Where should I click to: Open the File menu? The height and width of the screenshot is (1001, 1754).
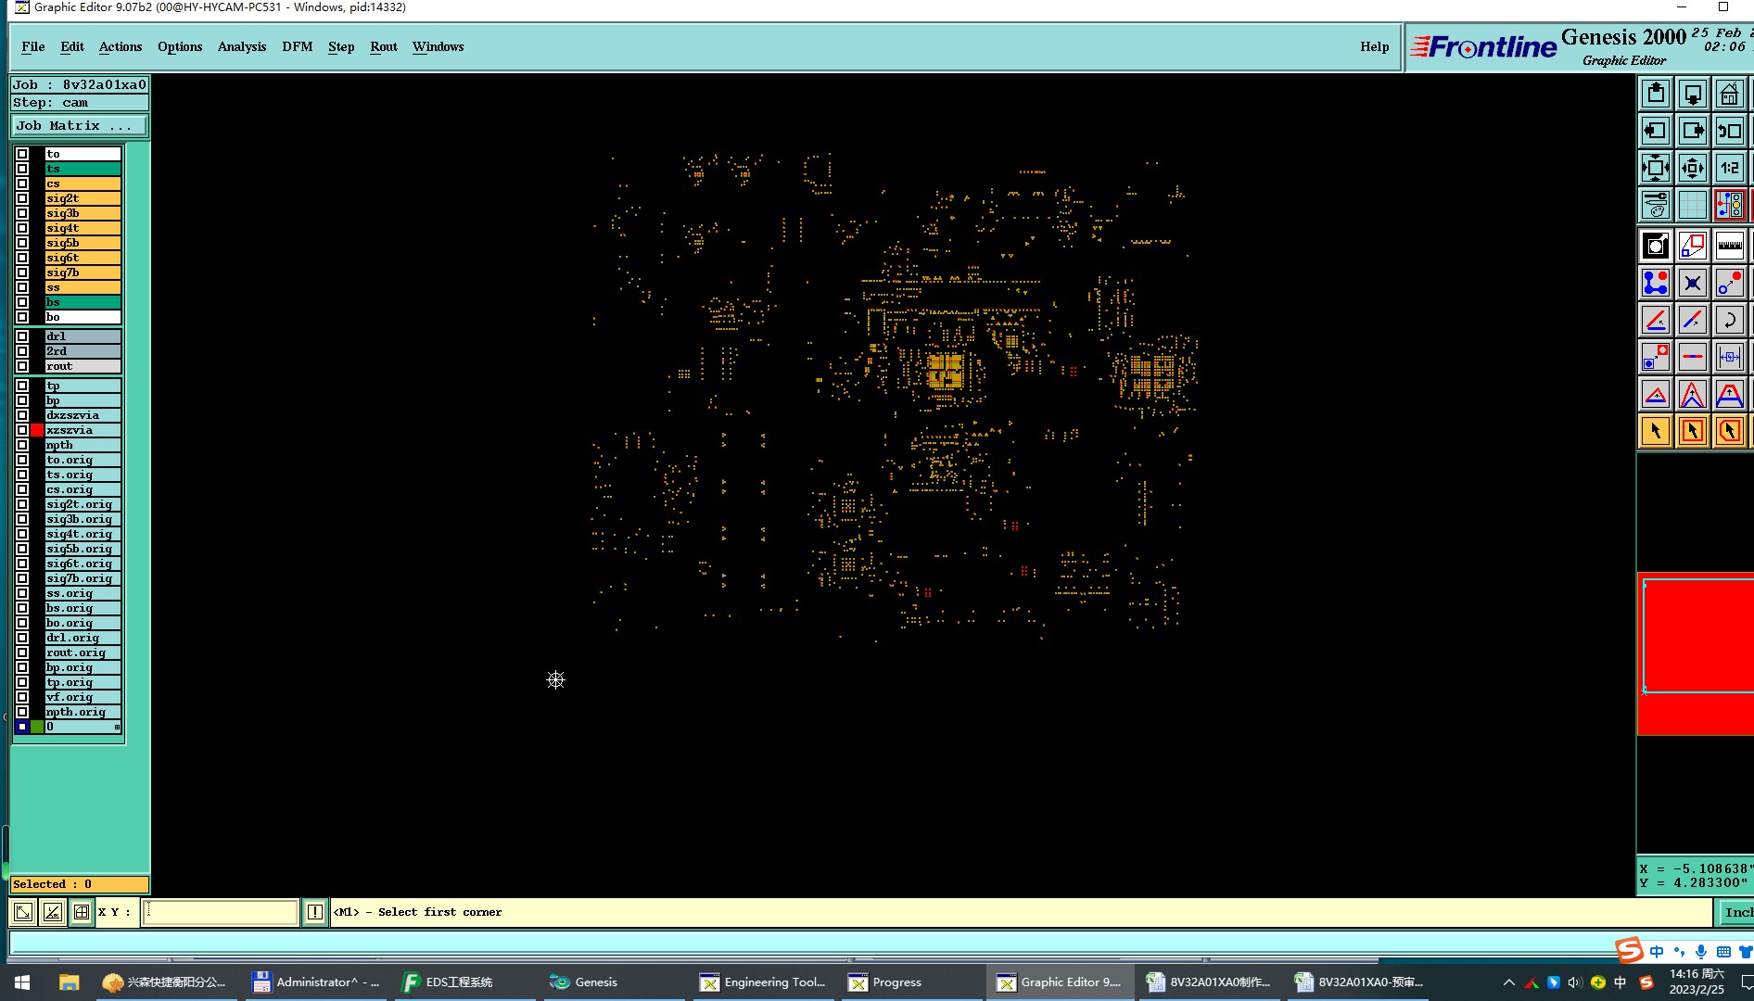[33, 46]
